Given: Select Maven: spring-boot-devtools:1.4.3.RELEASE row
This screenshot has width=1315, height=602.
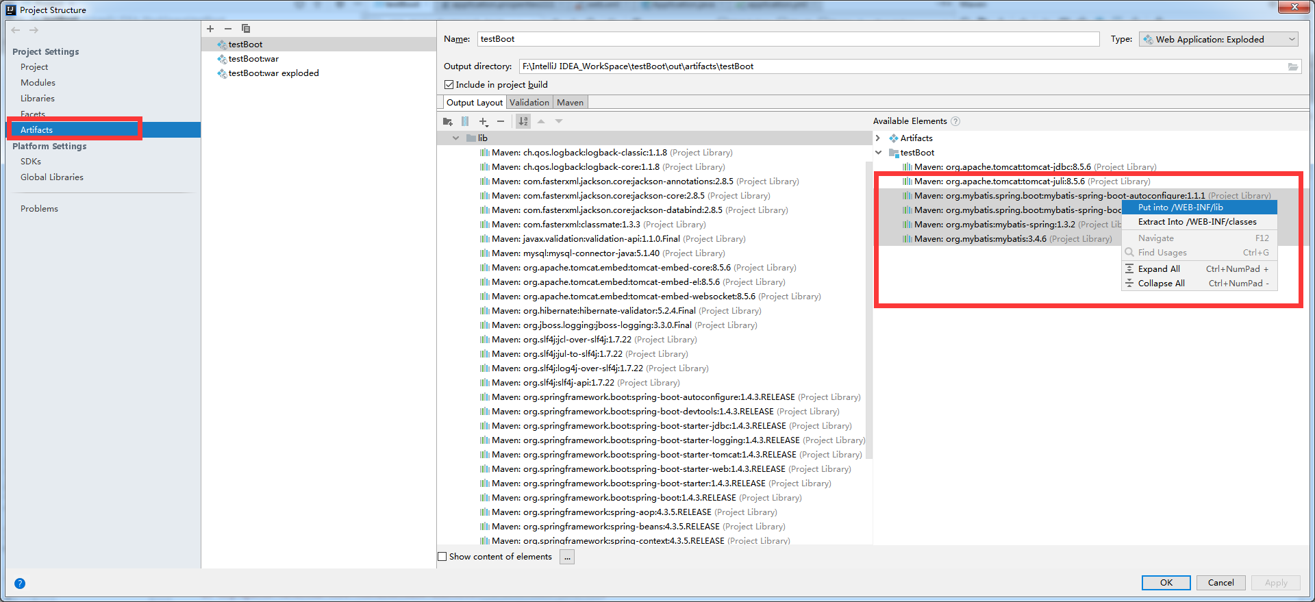Looking at the screenshot, I should tap(659, 412).
